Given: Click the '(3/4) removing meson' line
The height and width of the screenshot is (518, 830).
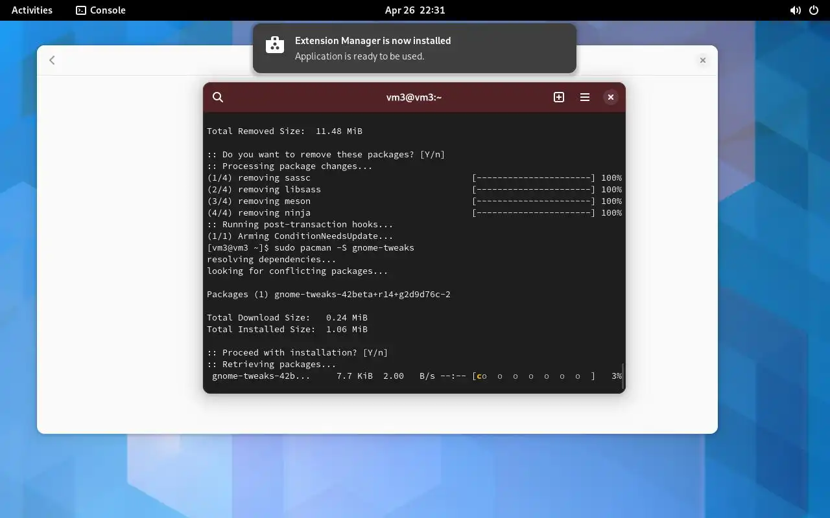Looking at the screenshot, I should [x=414, y=201].
